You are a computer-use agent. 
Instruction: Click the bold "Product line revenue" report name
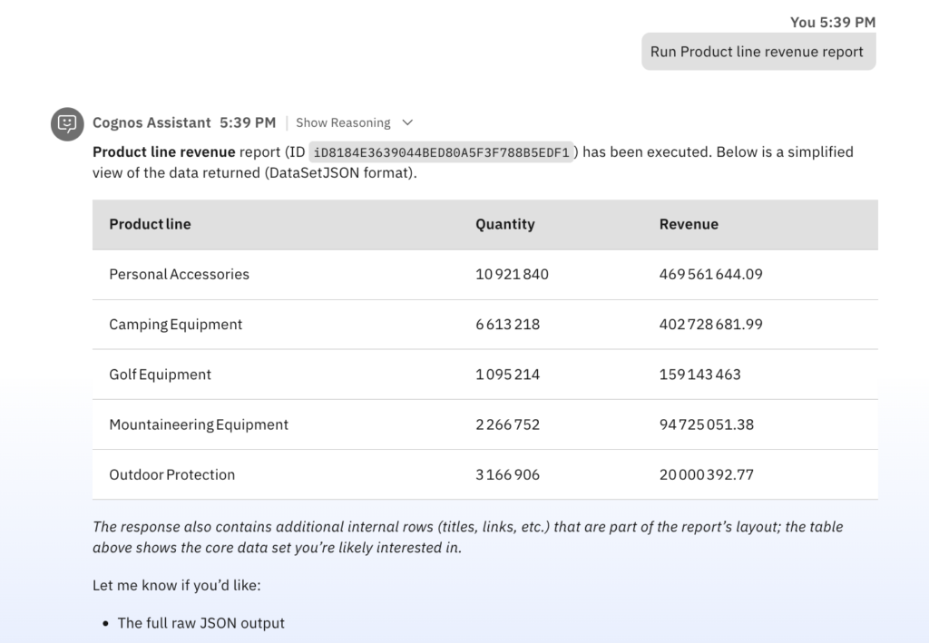tap(163, 151)
